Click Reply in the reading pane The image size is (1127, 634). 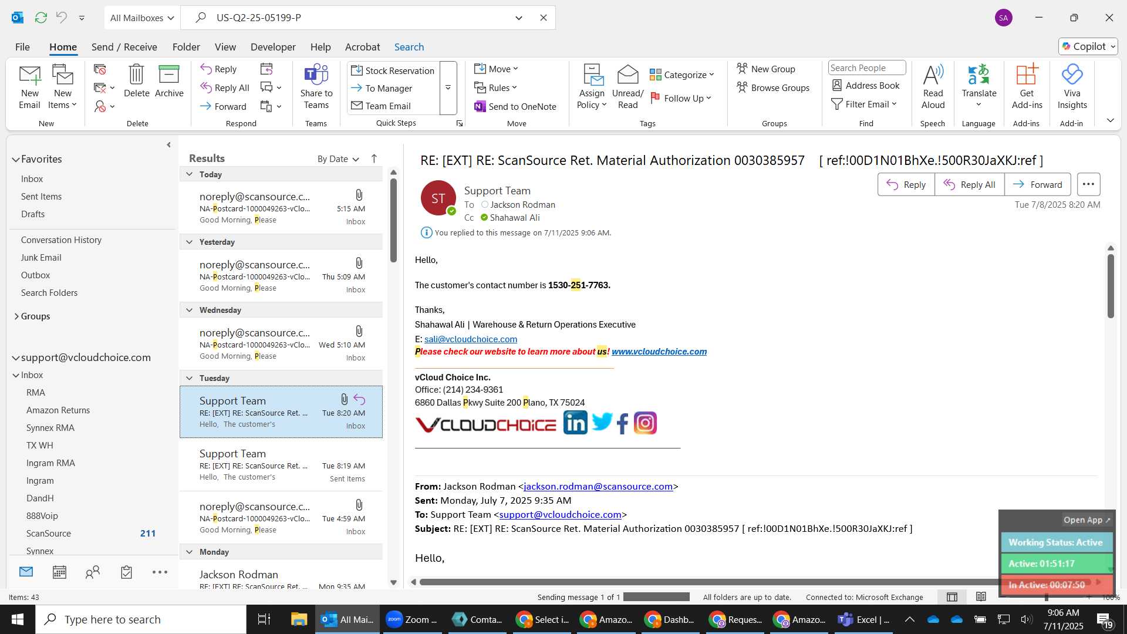(x=906, y=184)
